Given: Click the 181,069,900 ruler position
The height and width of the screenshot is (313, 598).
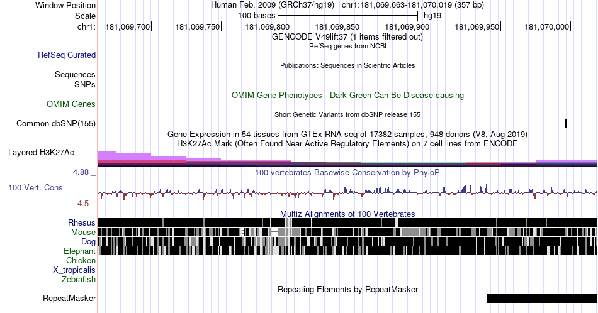Looking at the screenshot, I should [407, 26].
